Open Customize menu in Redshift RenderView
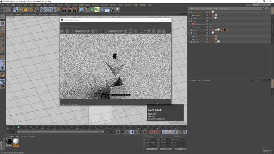This screenshot has width=274, height=154. coord(75,27)
